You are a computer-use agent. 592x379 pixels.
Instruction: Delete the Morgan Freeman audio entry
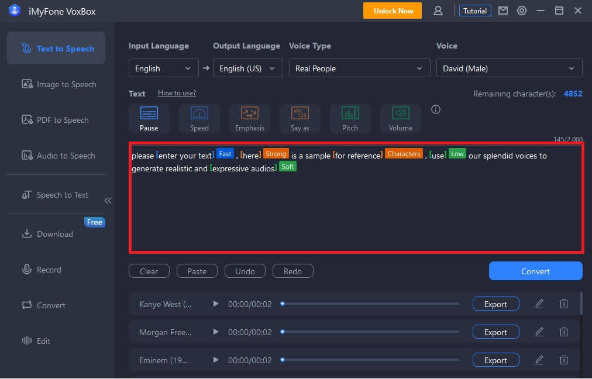click(x=564, y=332)
